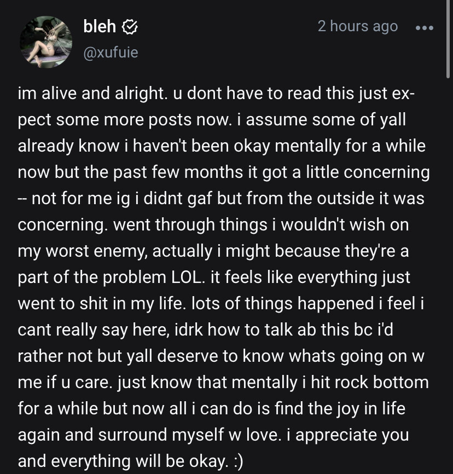Screen dimensions: 453x474
Task: Click the verified badge next to bleh
Action: pos(130,27)
